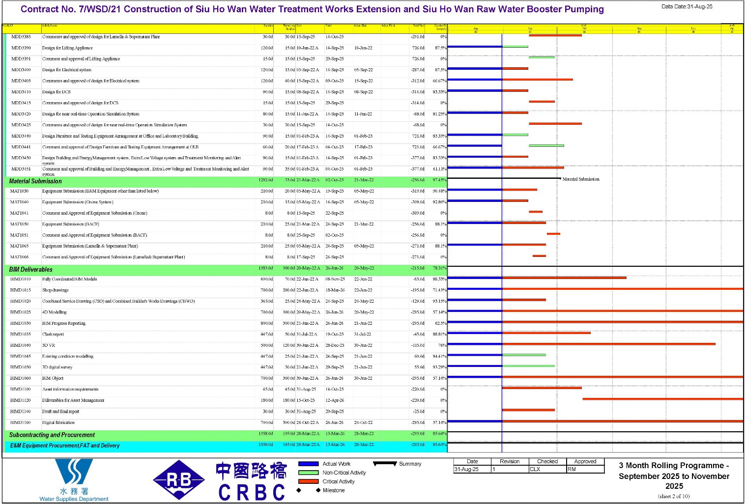Image resolution: width=745 pixels, height=504 pixels.
Task: Click the Milestone label in the legend
Action: click(334, 490)
